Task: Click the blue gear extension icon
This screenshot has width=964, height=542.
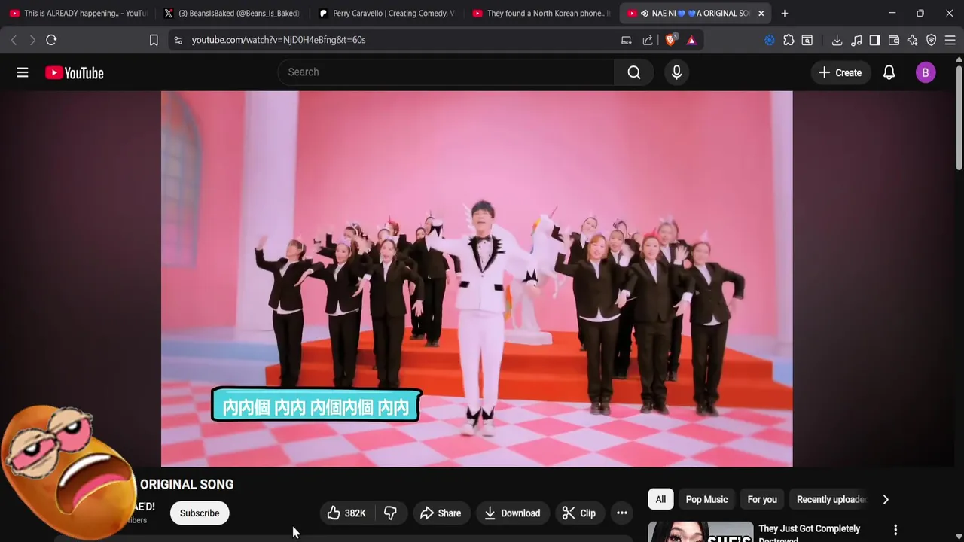Action: [x=769, y=40]
